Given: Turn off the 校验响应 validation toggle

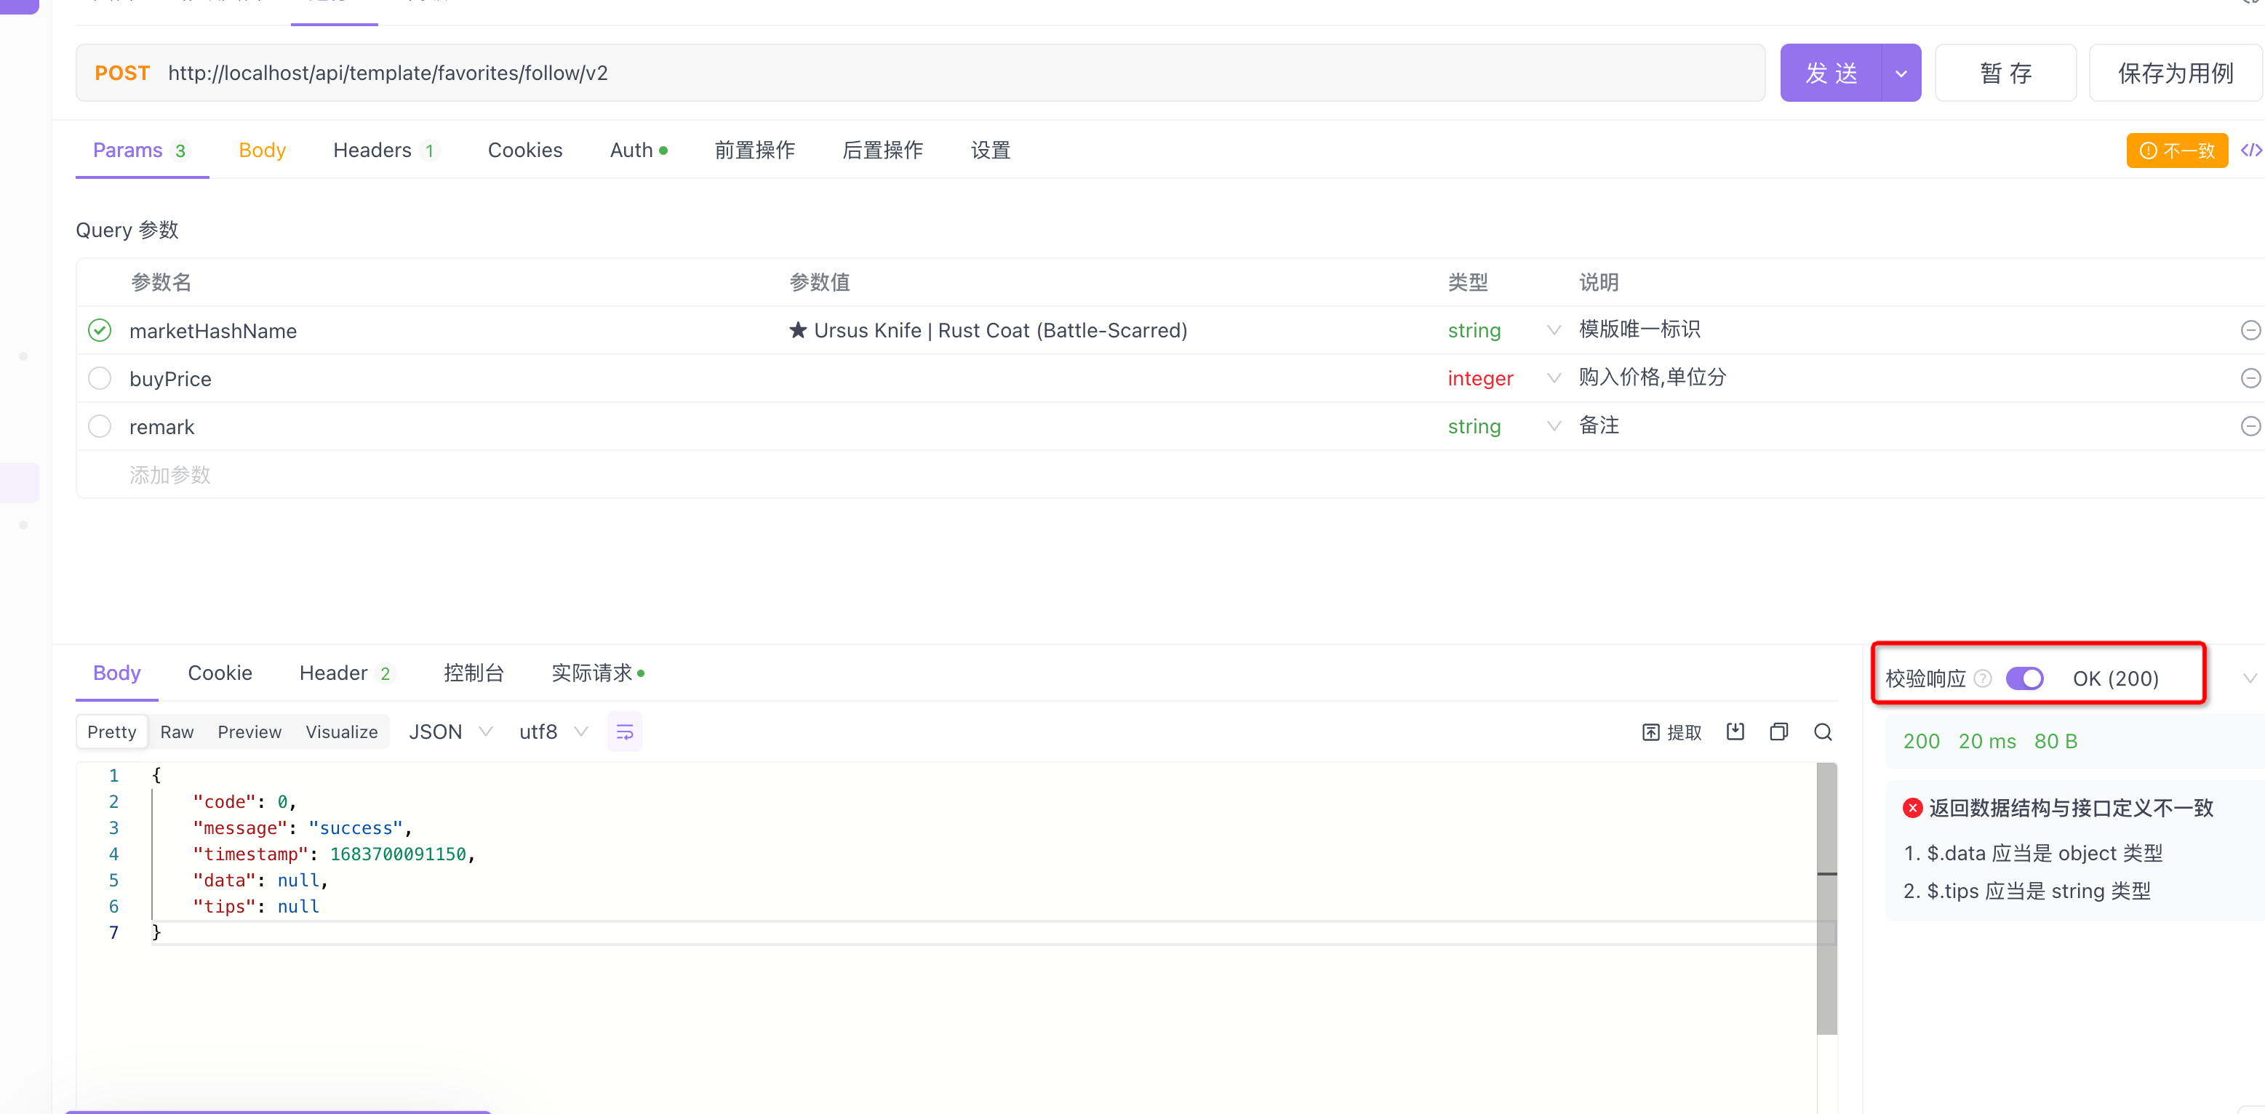Looking at the screenshot, I should 2025,678.
